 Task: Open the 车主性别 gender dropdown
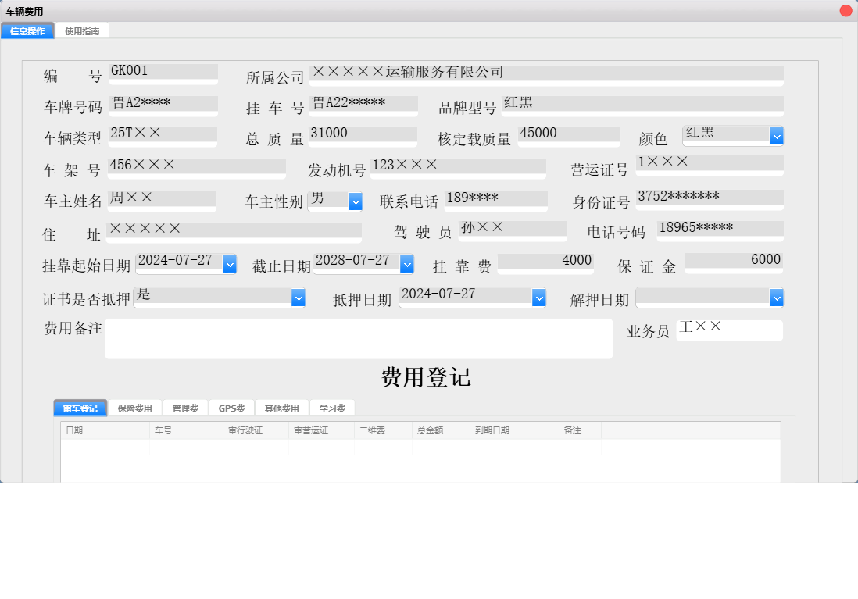355,201
